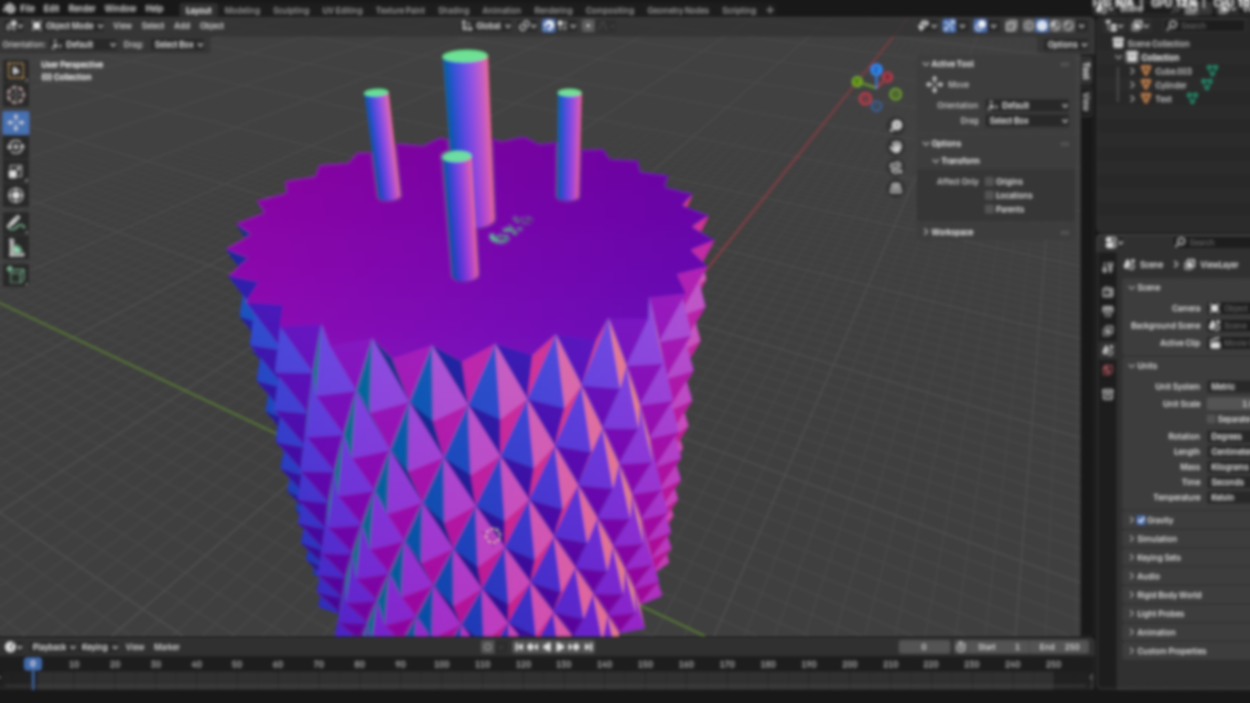Open the Add menu in viewport header

(182, 26)
